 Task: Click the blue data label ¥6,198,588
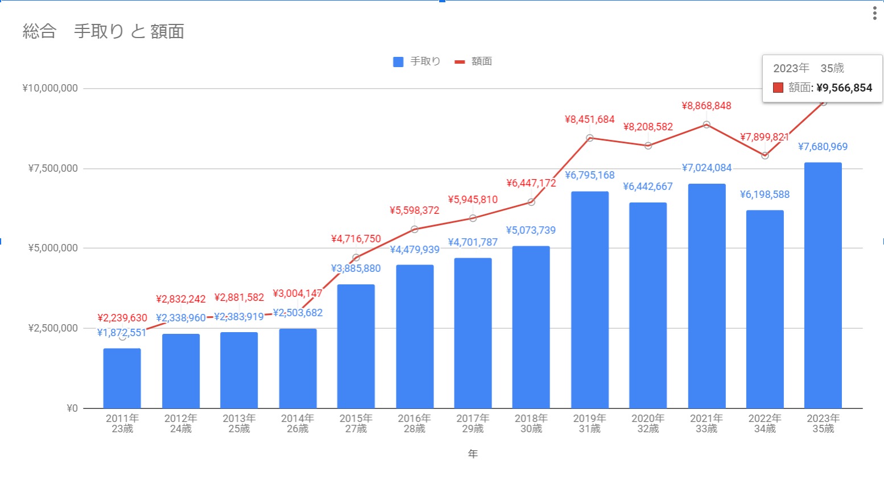765,195
